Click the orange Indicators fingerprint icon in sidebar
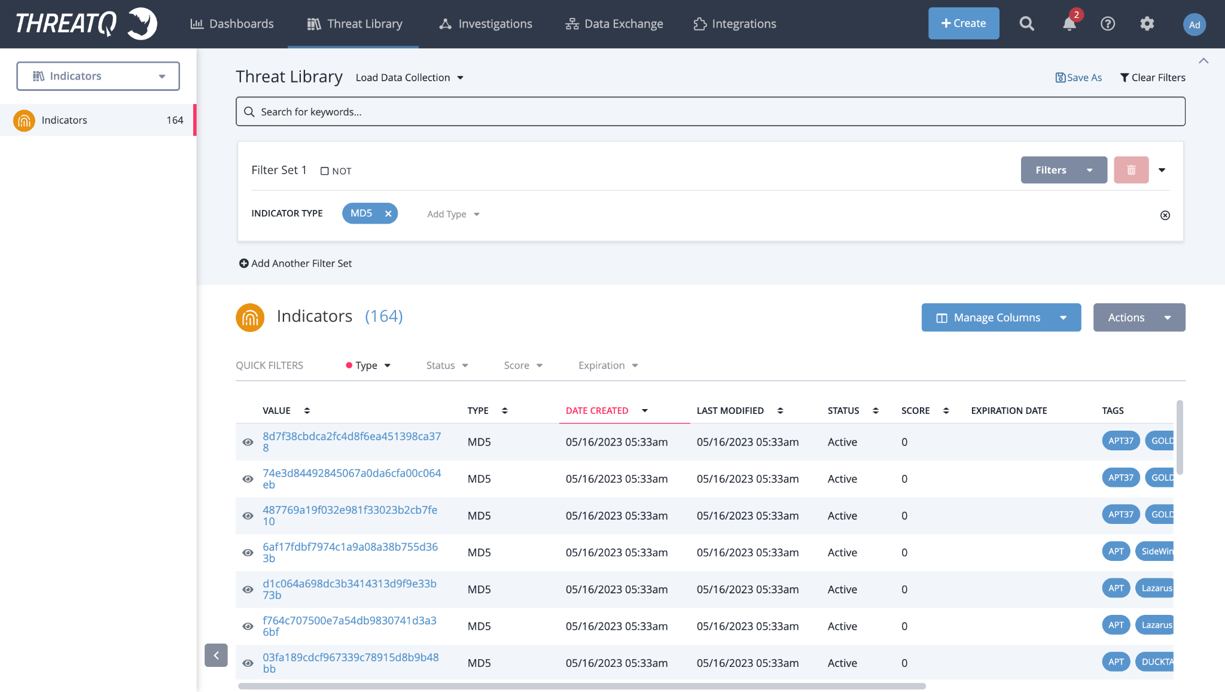The image size is (1225, 692). click(x=24, y=120)
